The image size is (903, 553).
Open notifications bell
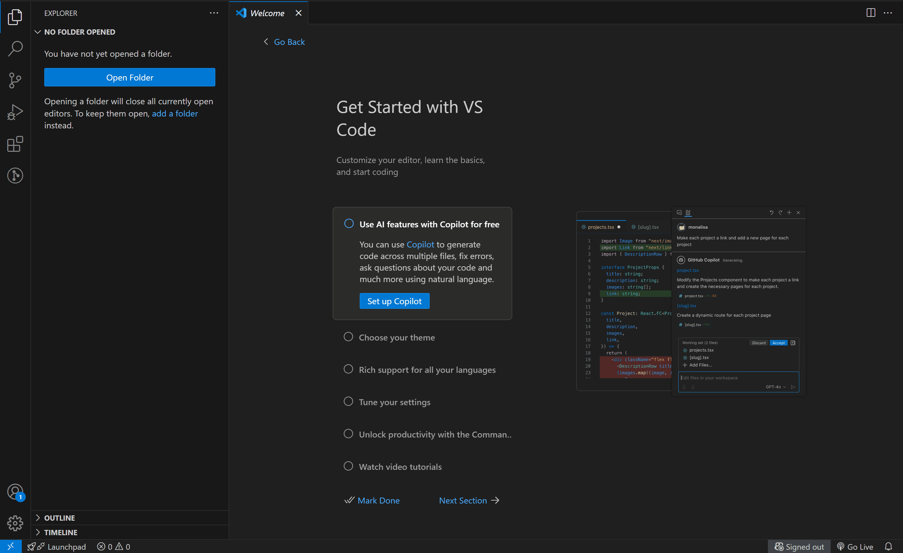click(x=888, y=546)
